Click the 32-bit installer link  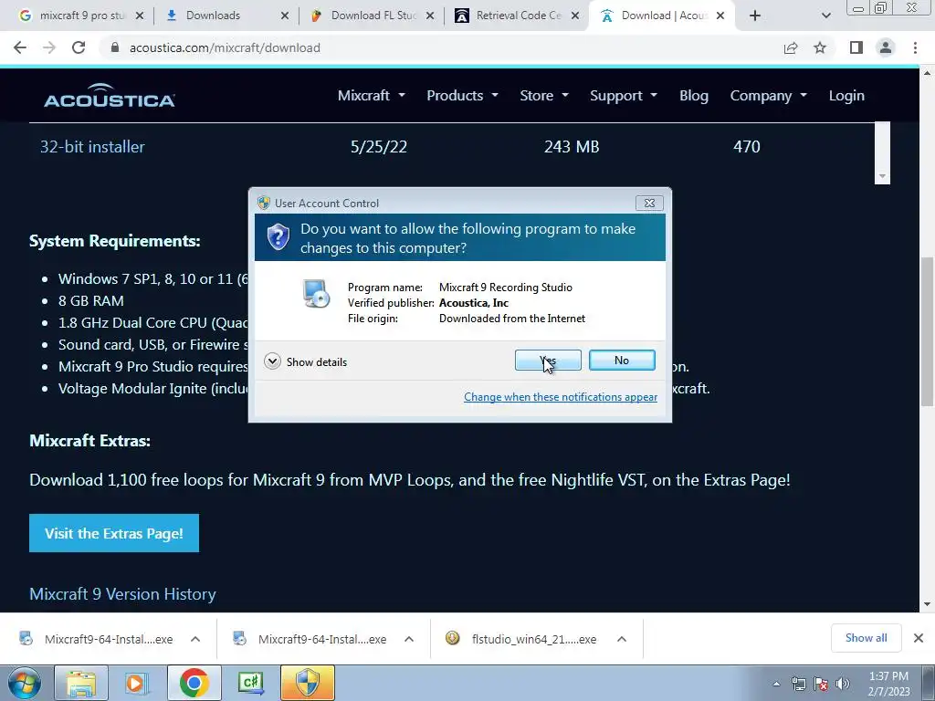click(x=92, y=147)
